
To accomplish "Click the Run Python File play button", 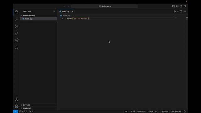I will pos(175,11).
